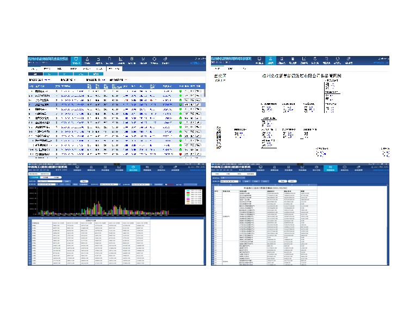Image resolution: width=416 pixels, height=320 pixels.
Task: Click the wrench icon in bottom-right window toolbar
Action: [358, 168]
